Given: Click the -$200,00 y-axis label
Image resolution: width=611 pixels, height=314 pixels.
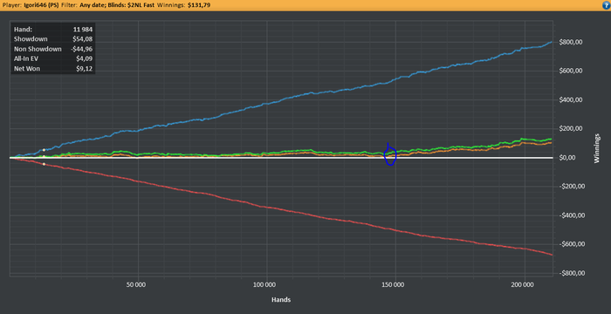Looking at the screenshot, I should tap(573, 187).
